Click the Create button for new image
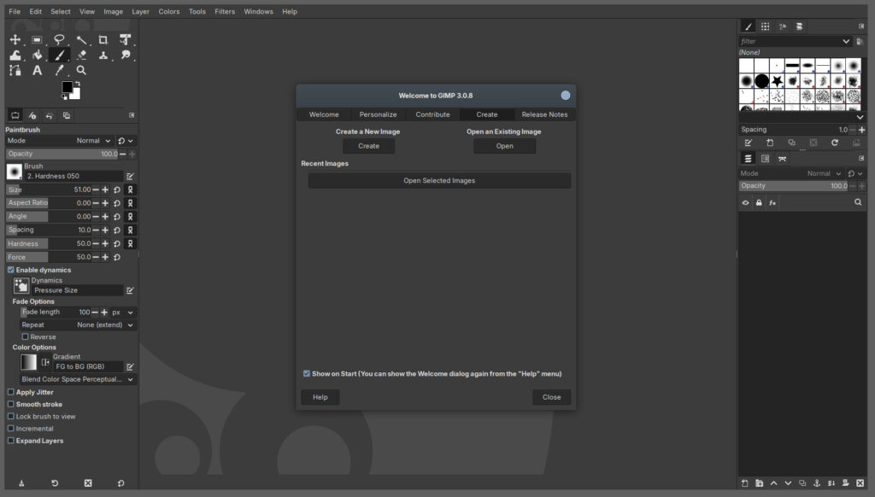875x497 pixels. [x=368, y=146]
